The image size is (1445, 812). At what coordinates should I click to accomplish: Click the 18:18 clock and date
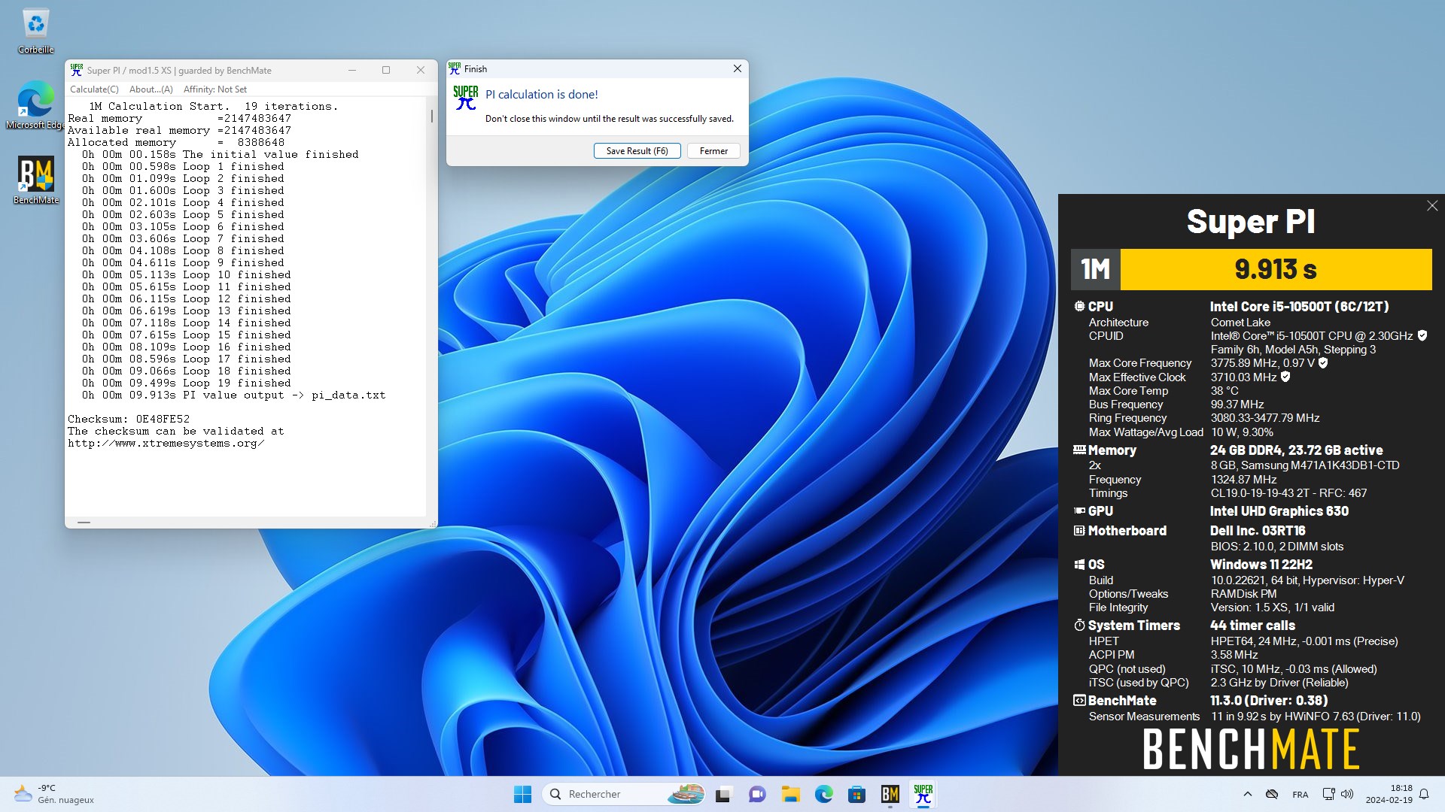pyautogui.click(x=1389, y=794)
